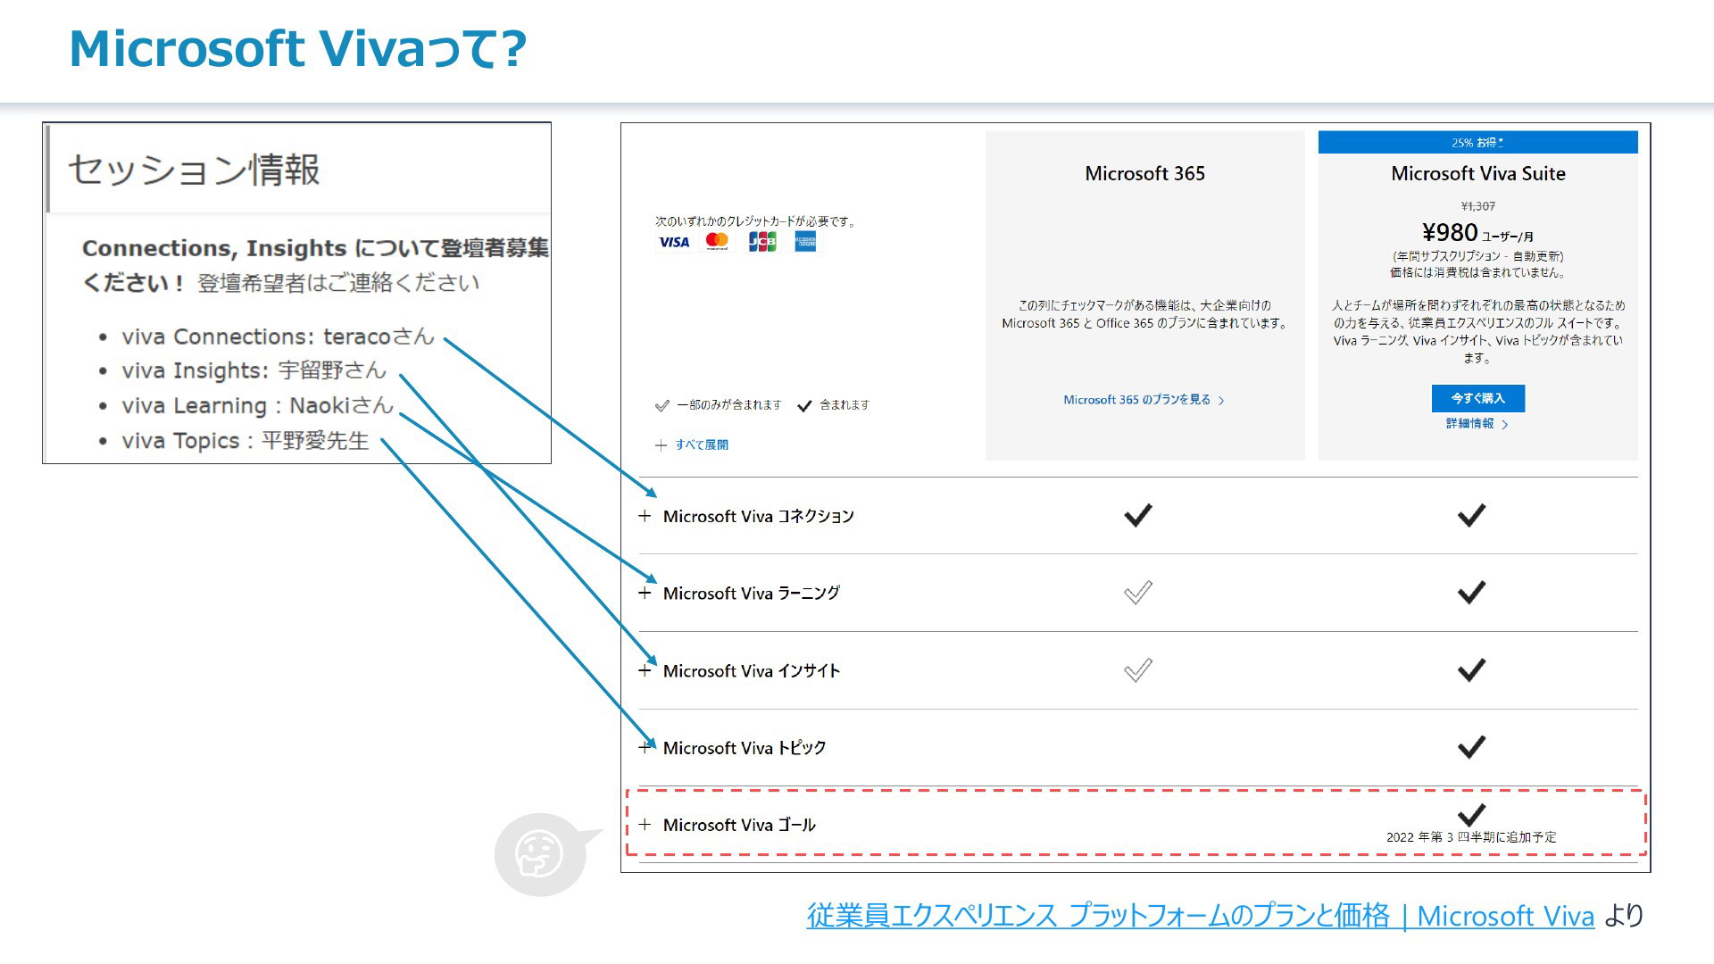Open Microsoft 365 のプランを見る link
Screen dimensions: 1714x964
1144,400
